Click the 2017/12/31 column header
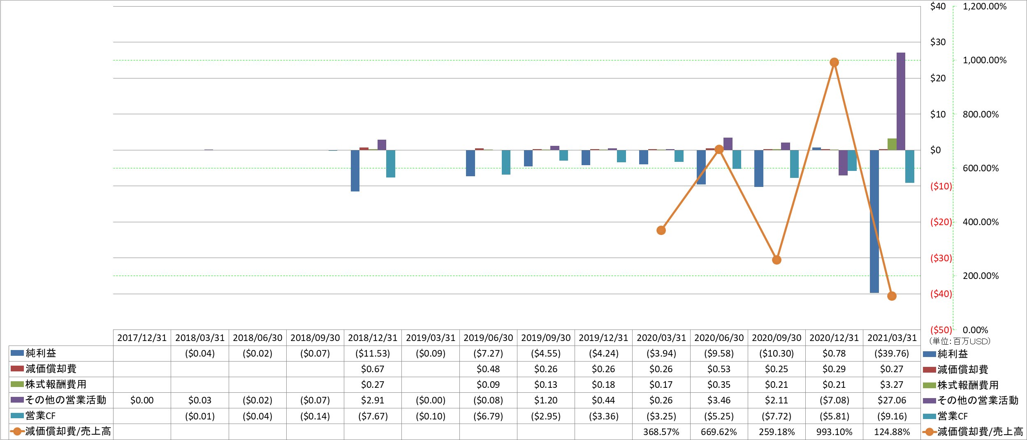1027x440 pixels. (x=142, y=338)
